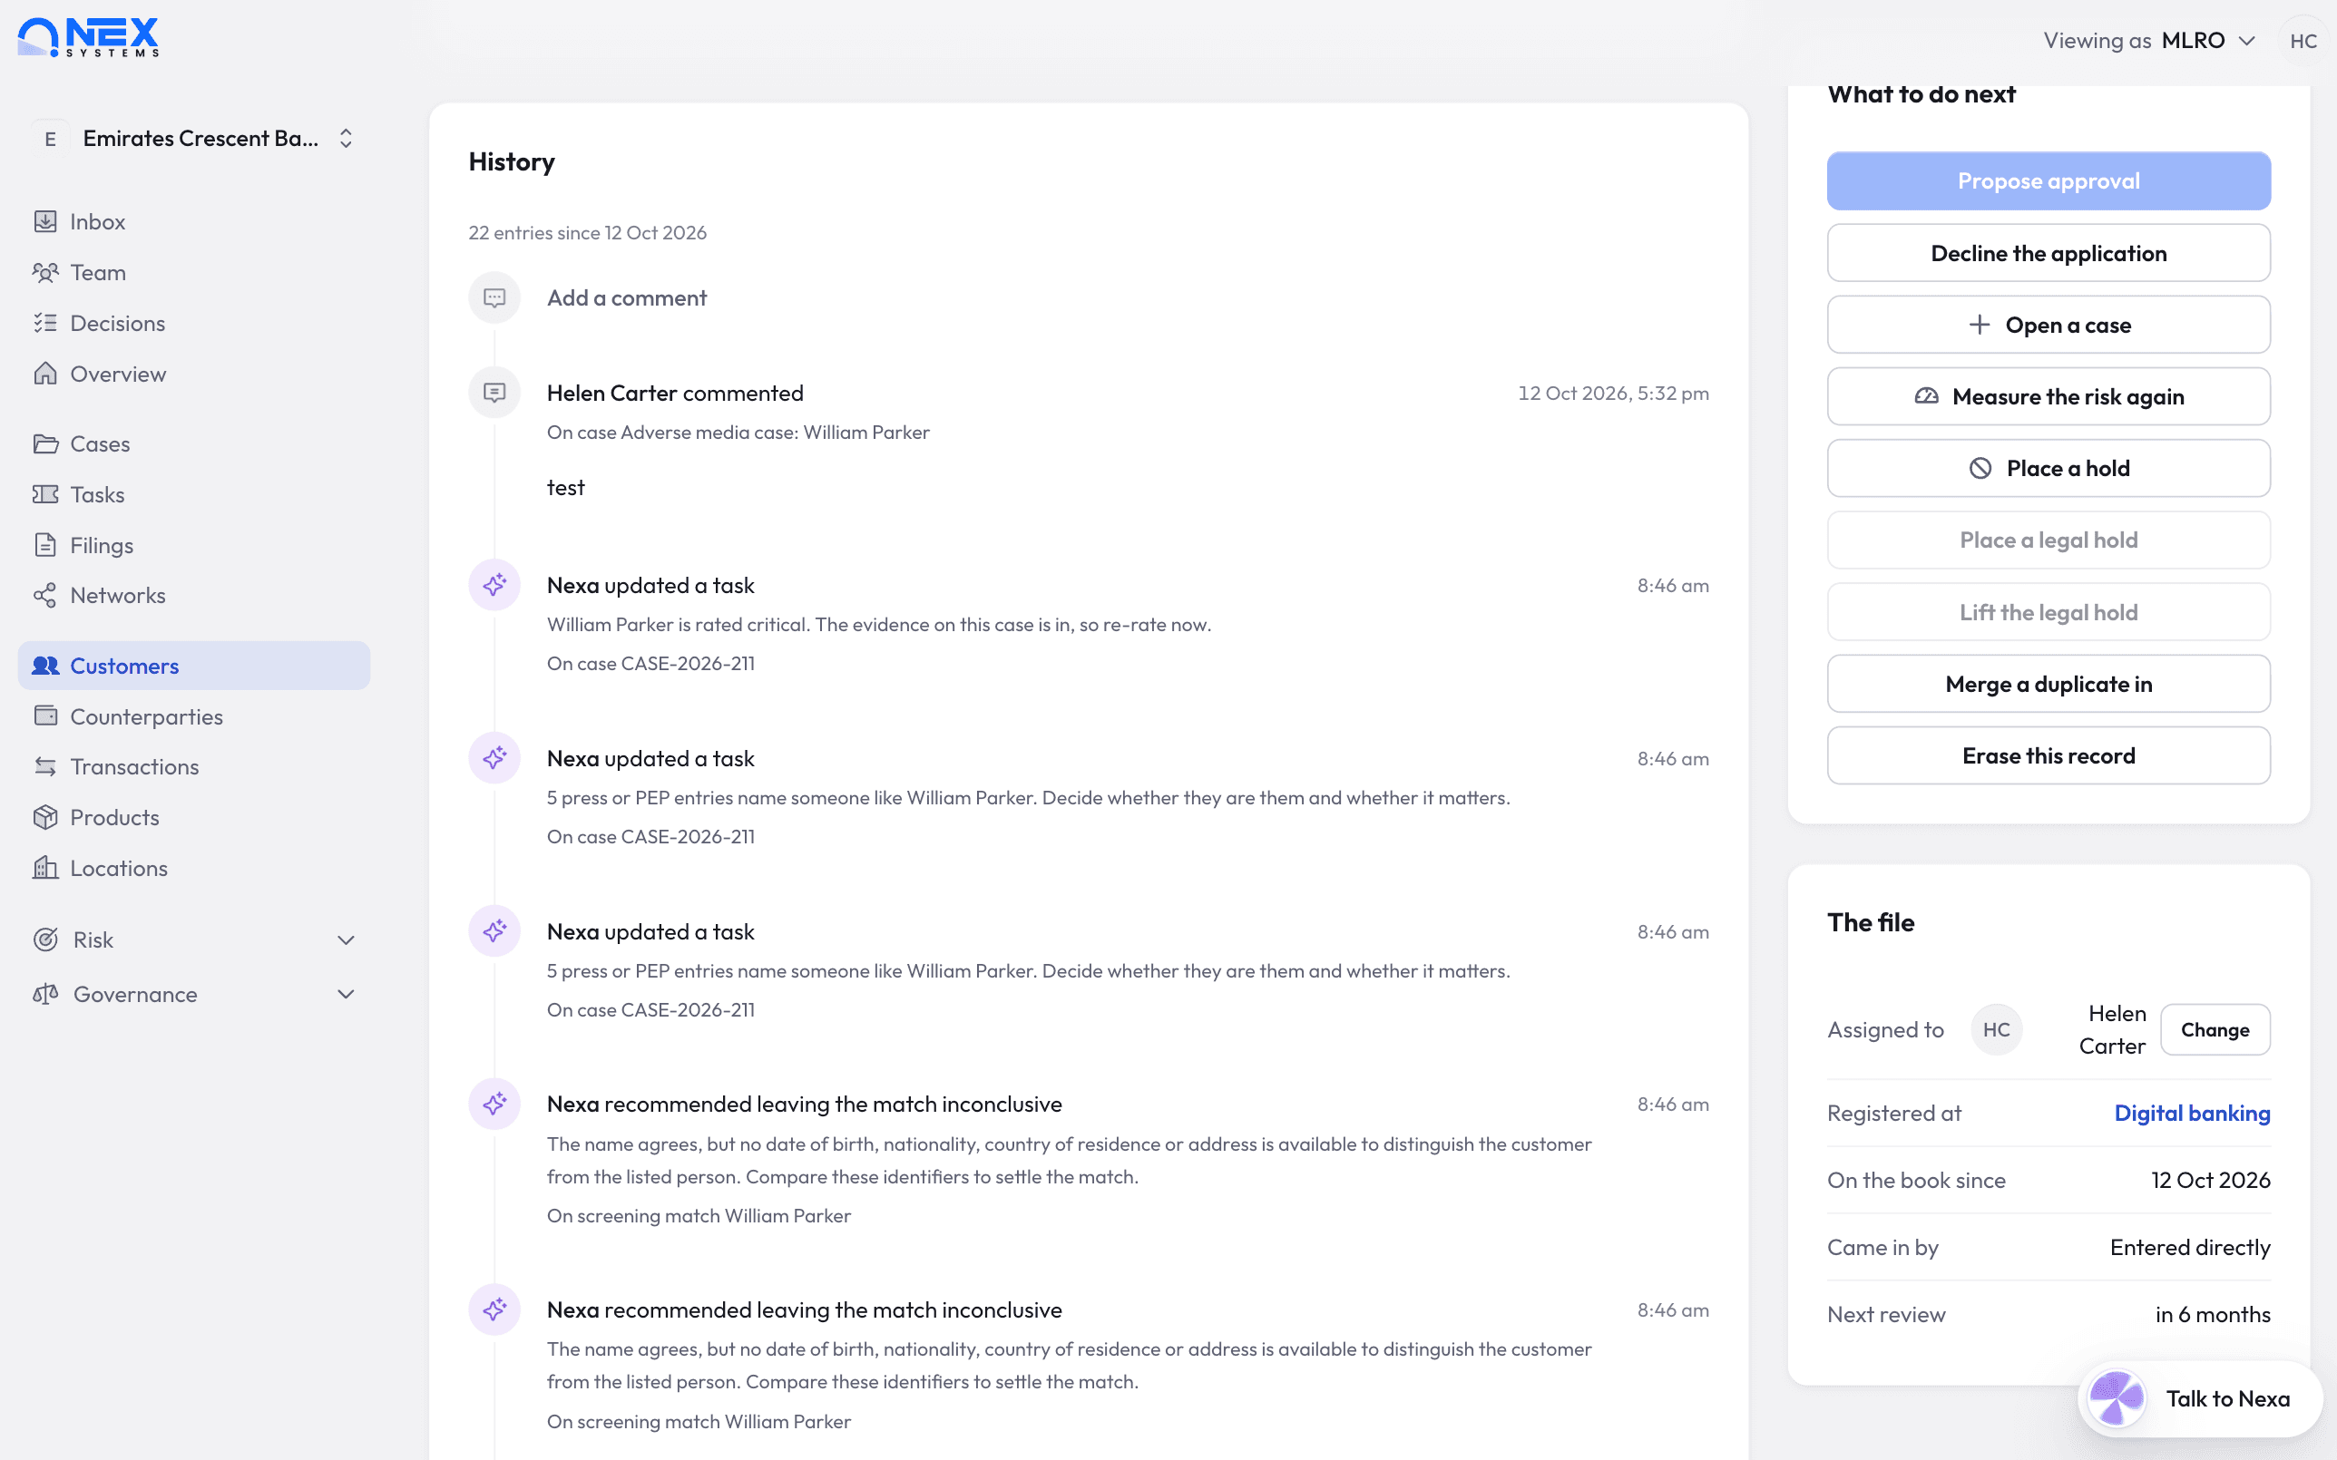Change the assigned person
This screenshot has width=2337, height=1460.
coord(2215,1029)
